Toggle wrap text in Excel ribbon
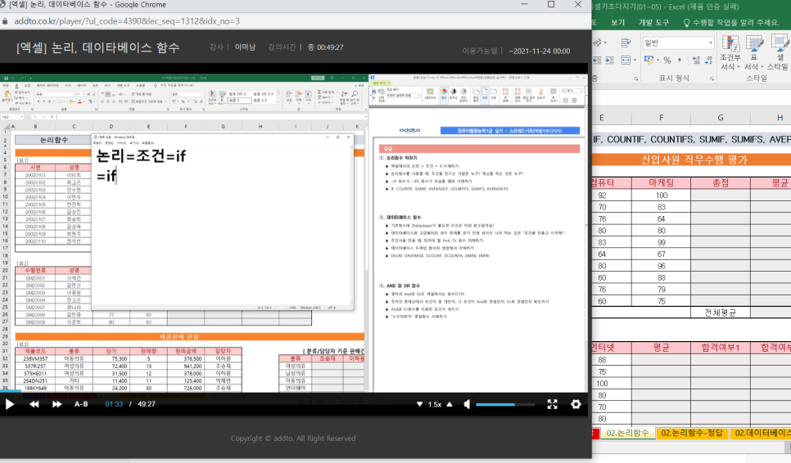 [x=626, y=43]
